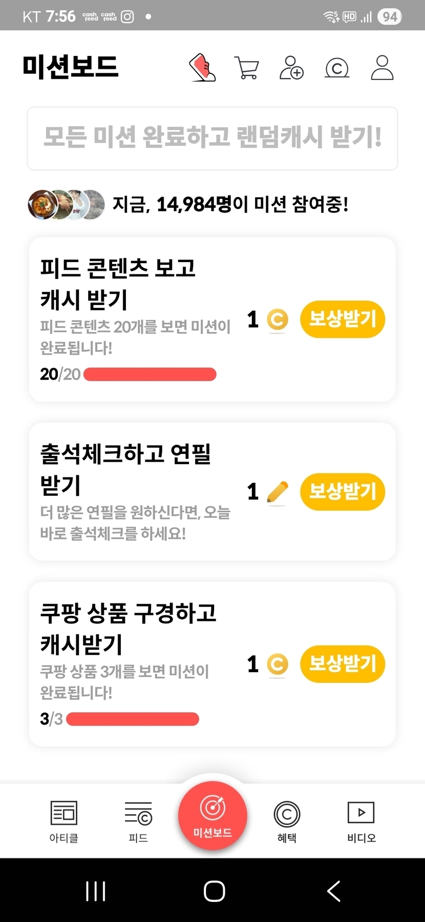Open the cash coin icon in header
Screen dimensions: 425x922
pyautogui.click(x=337, y=68)
